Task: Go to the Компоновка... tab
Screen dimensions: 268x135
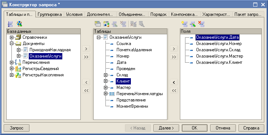Action: point(184,14)
